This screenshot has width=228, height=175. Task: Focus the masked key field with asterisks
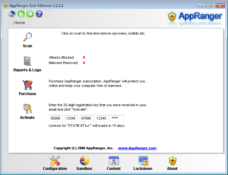tap(117, 118)
